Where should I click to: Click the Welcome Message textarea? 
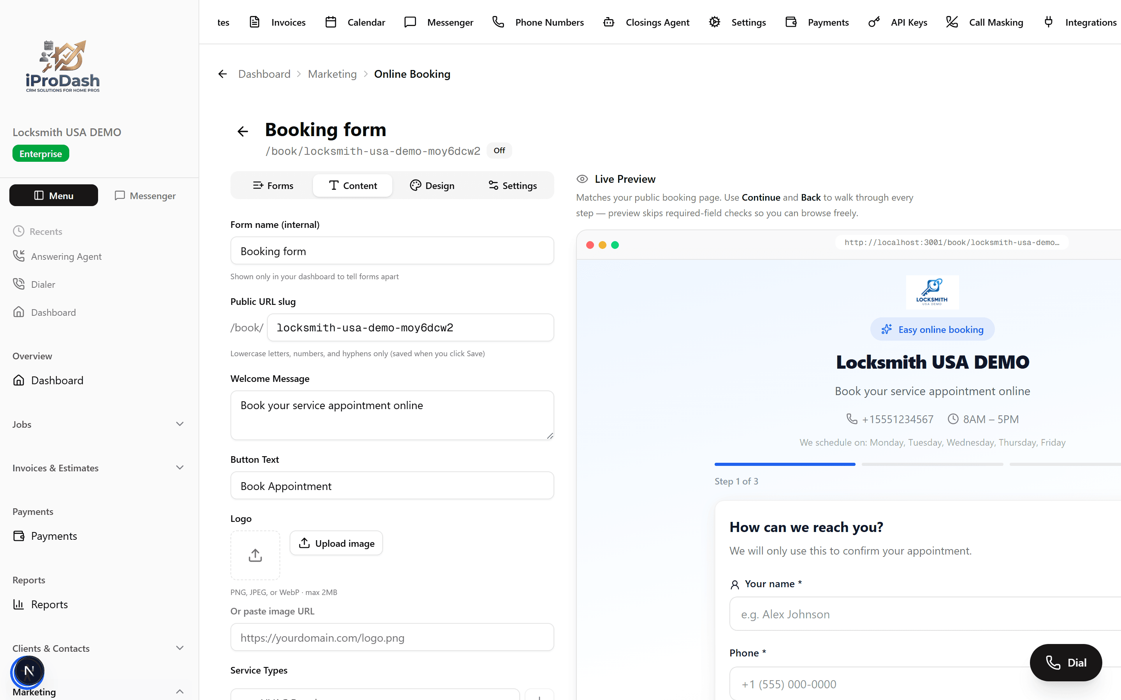pos(392,415)
